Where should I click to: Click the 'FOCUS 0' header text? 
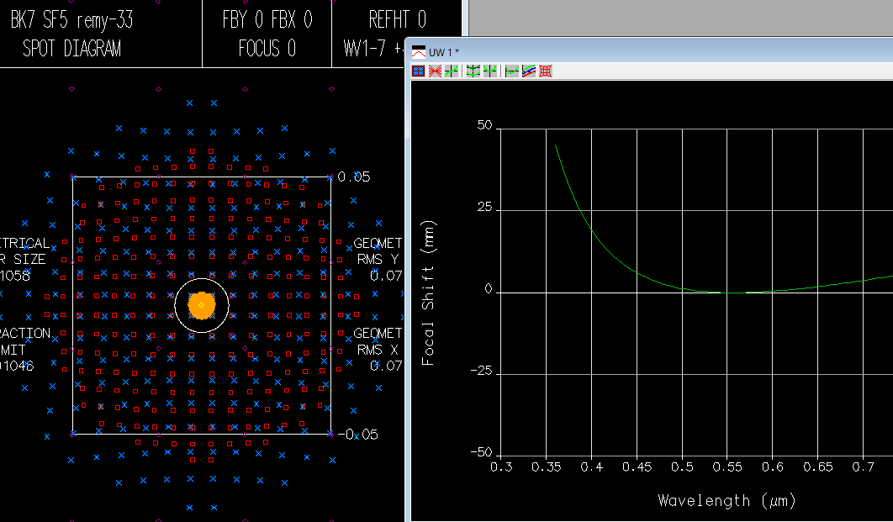(x=267, y=49)
